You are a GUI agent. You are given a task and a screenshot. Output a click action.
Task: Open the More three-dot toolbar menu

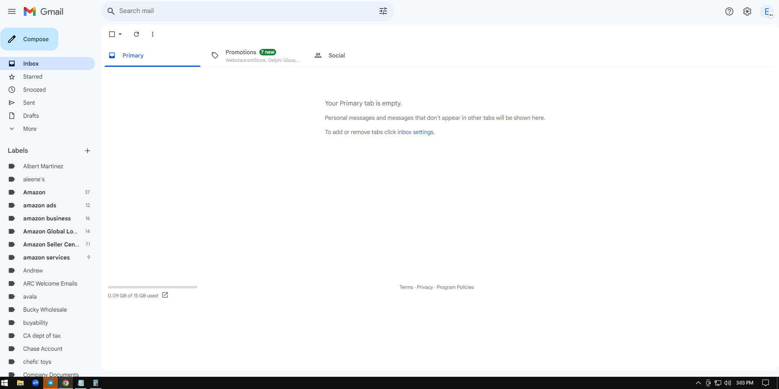click(153, 34)
